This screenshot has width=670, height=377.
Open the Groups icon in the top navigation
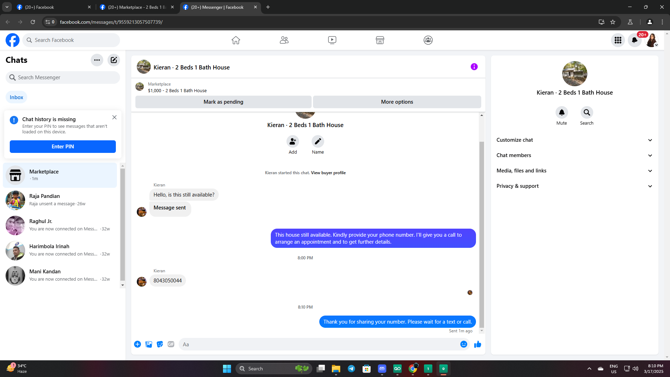[x=428, y=40]
